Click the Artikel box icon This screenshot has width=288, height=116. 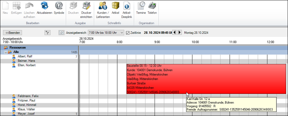pyautogui.click(x=115, y=5)
